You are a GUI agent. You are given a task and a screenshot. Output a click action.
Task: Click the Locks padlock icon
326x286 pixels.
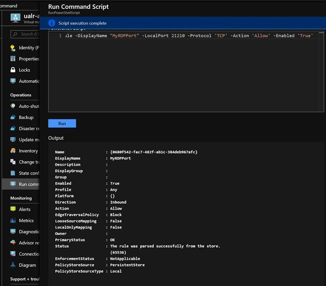click(x=13, y=70)
